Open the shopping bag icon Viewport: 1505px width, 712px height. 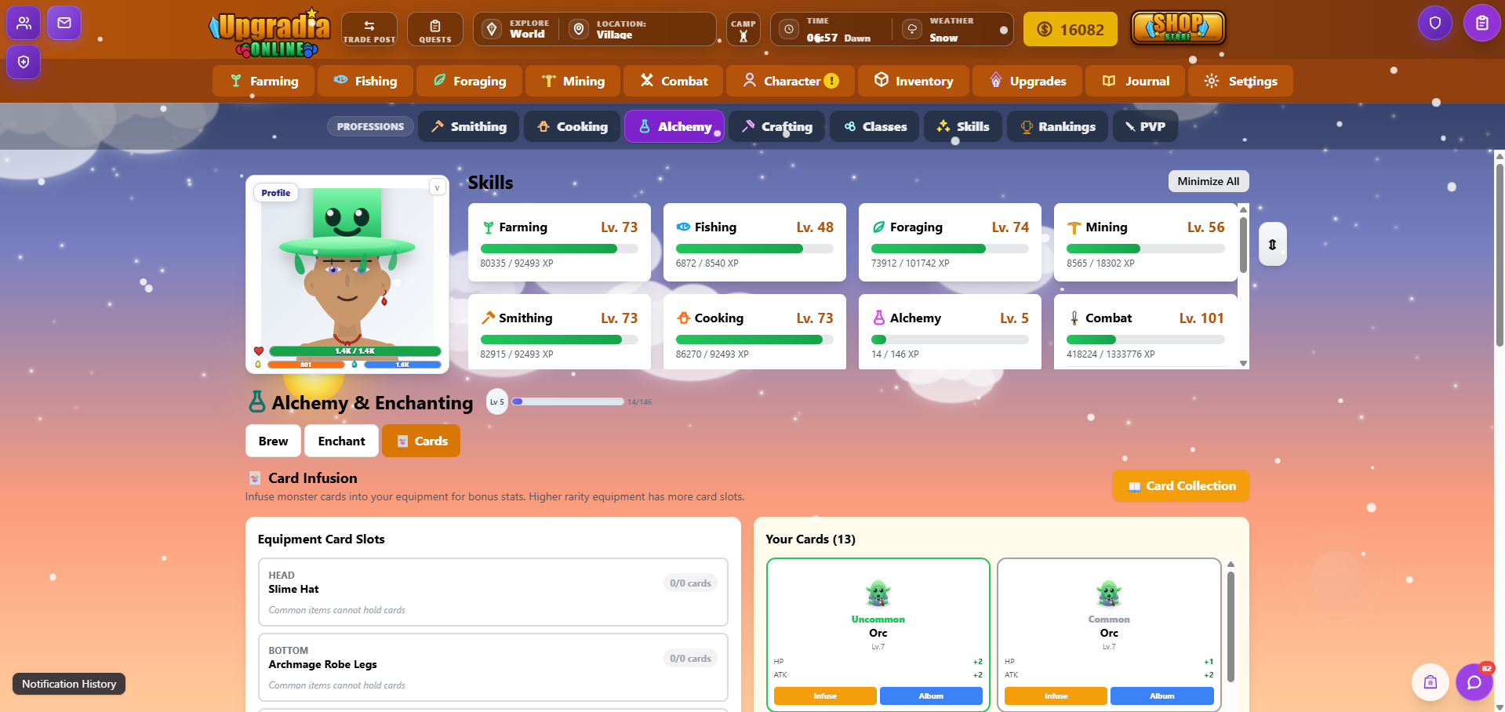pos(1430,682)
